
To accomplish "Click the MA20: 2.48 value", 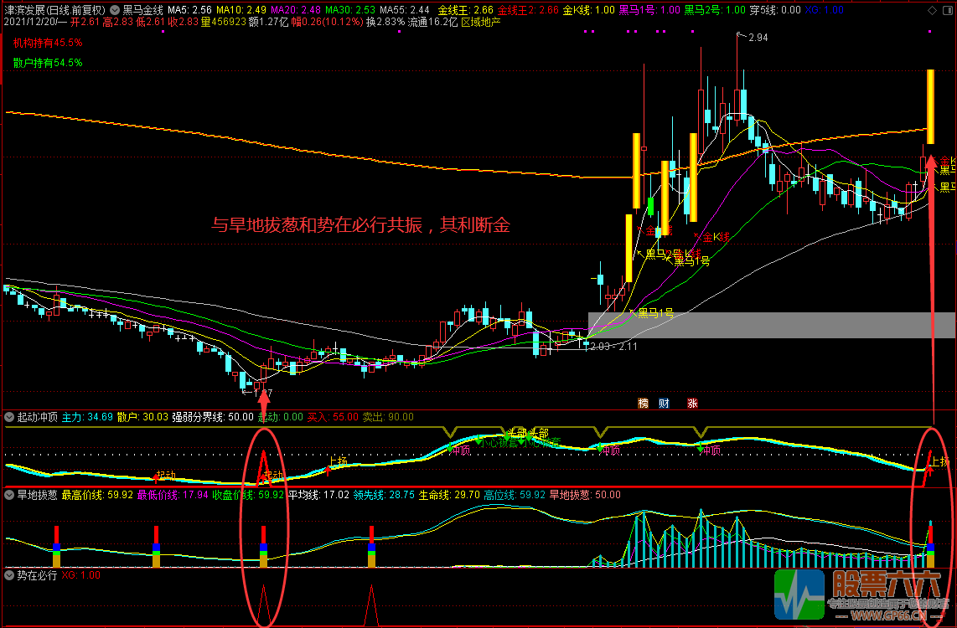I will point(296,10).
